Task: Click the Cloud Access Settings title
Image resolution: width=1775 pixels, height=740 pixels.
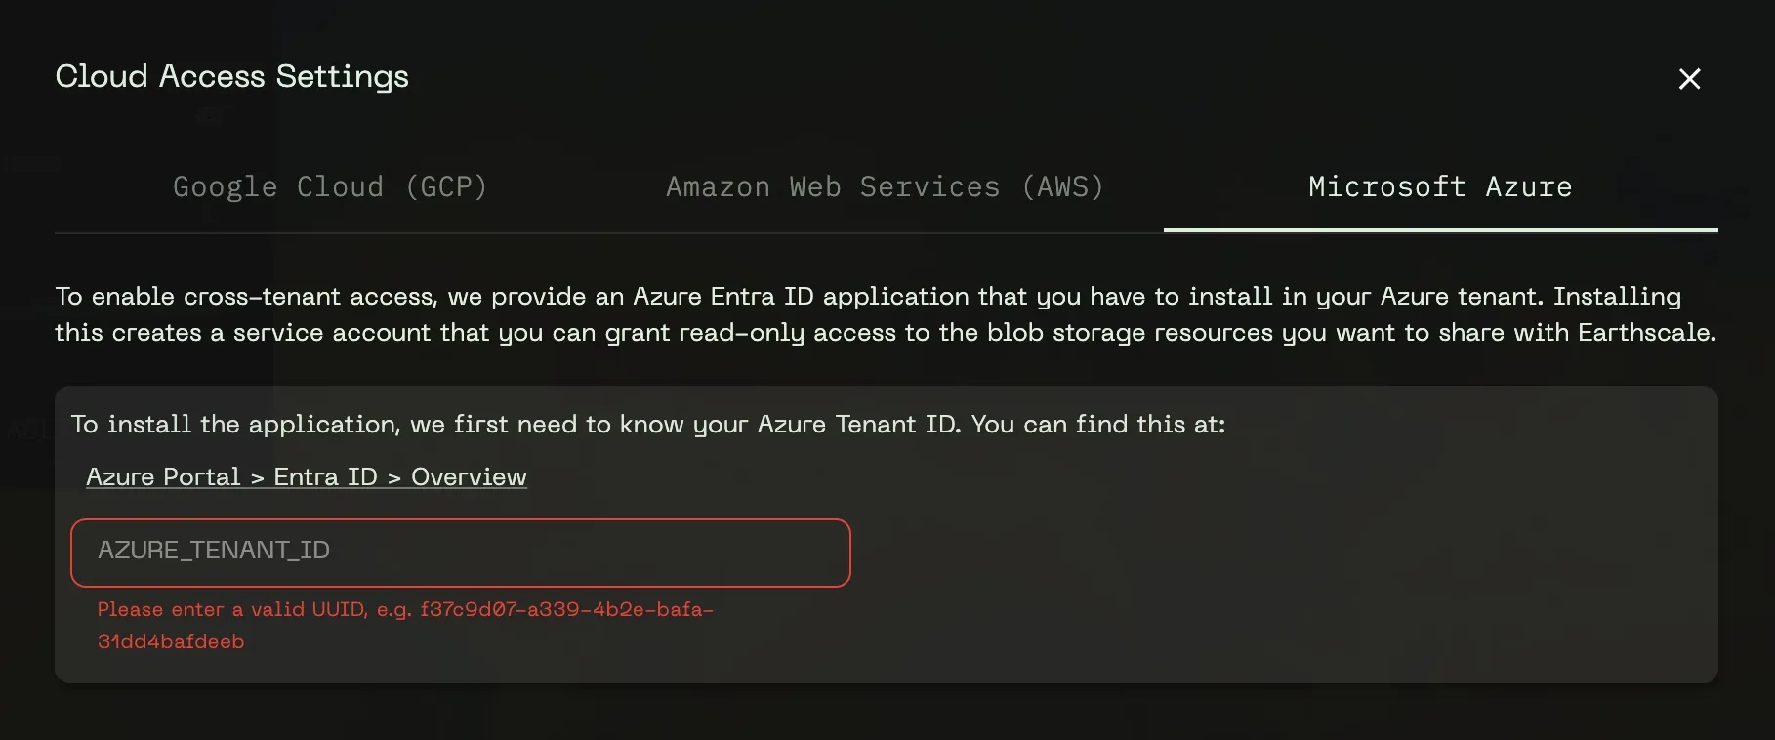Action: (x=231, y=76)
